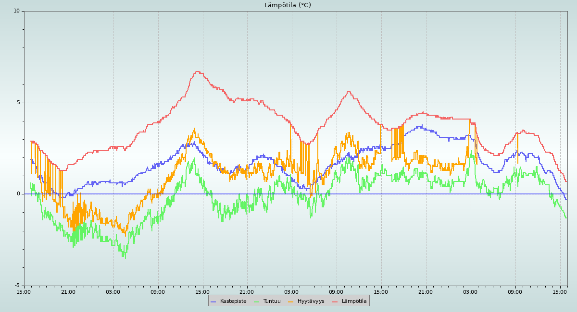Image resolution: width=577 pixels, height=312 pixels.
Task: Click the first 21:00 x-axis label
Action: pos(68,292)
